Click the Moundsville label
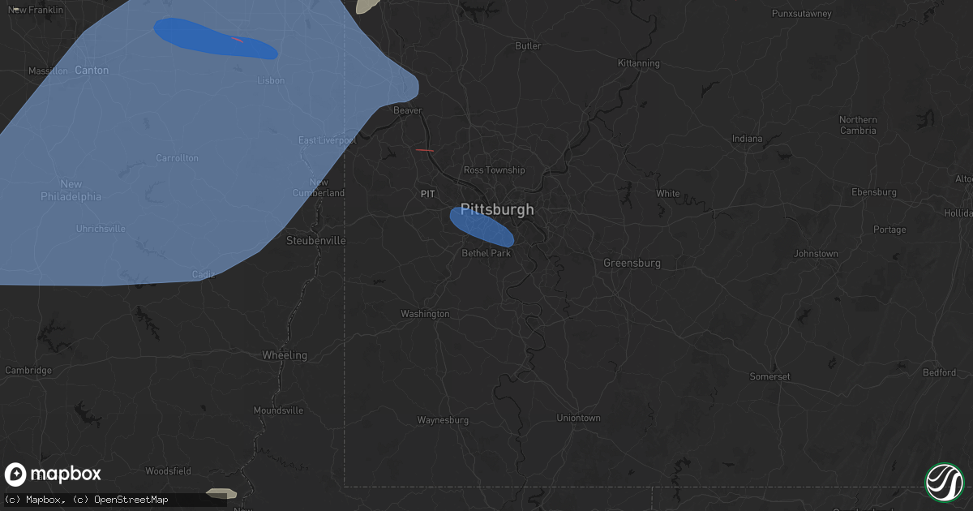 (x=278, y=410)
